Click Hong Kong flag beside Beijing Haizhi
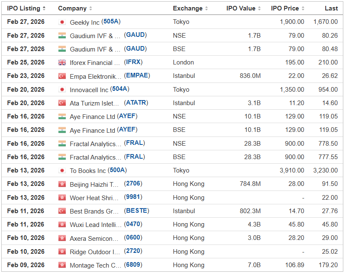Viewport: 345px width, 273px height. (62, 184)
